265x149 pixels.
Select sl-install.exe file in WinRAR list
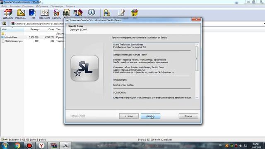[11, 37]
